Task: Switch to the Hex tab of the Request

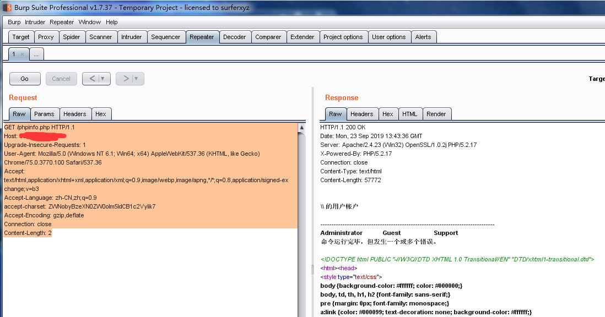Action: pyautogui.click(x=101, y=114)
